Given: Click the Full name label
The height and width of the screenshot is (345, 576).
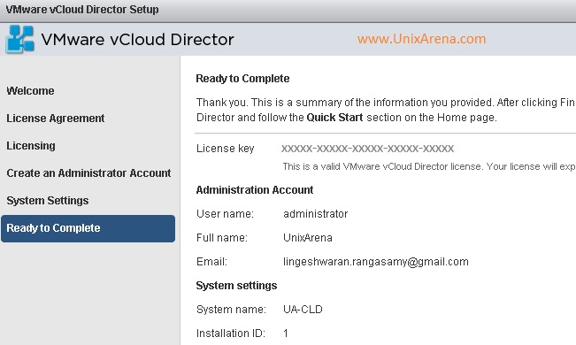Looking at the screenshot, I should [x=222, y=238].
